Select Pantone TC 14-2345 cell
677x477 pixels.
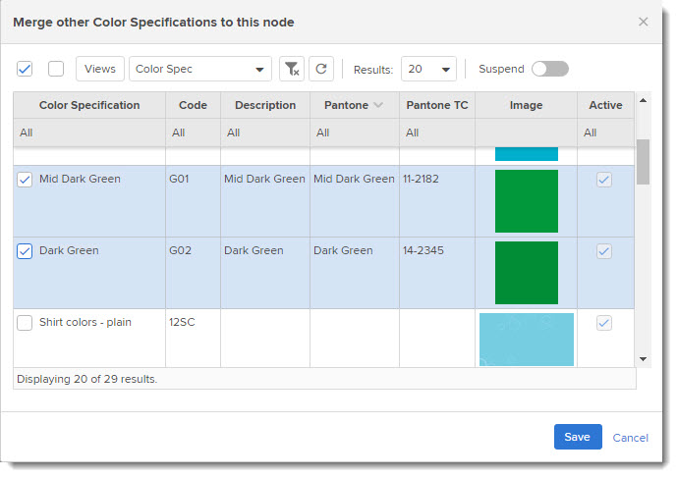coord(437,273)
